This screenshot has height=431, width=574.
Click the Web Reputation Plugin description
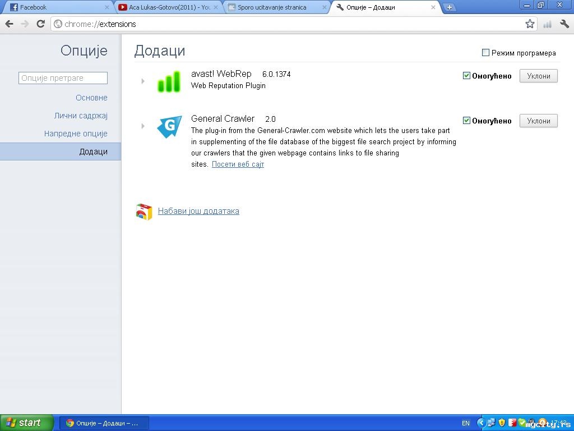pyautogui.click(x=229, y=86)
